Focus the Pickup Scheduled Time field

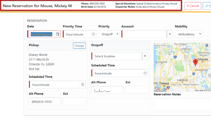55,85
